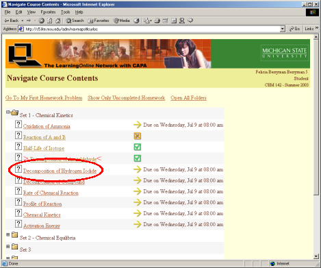321x268 pixels.
Task: Expand the Set 3 folder
Action: point(8,247)
